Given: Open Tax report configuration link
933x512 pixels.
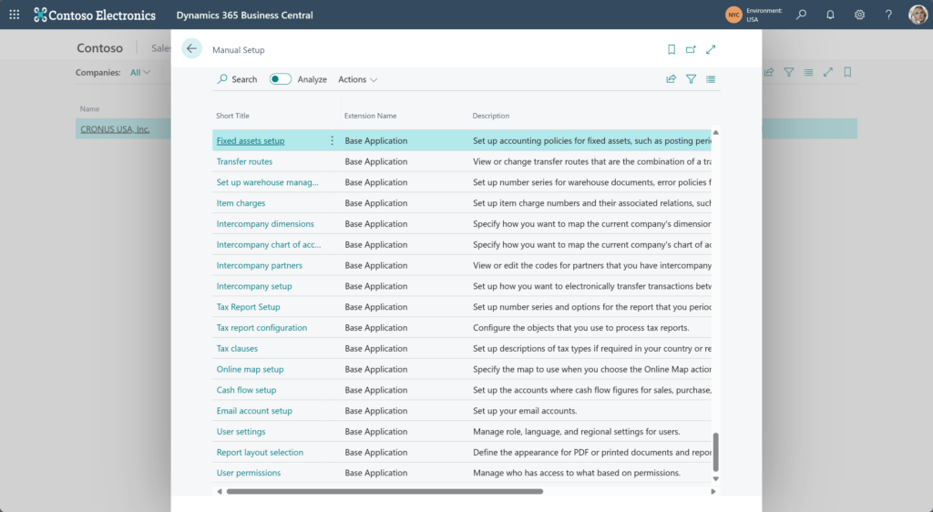Looking at the screenshot, I should click(261, 328).
